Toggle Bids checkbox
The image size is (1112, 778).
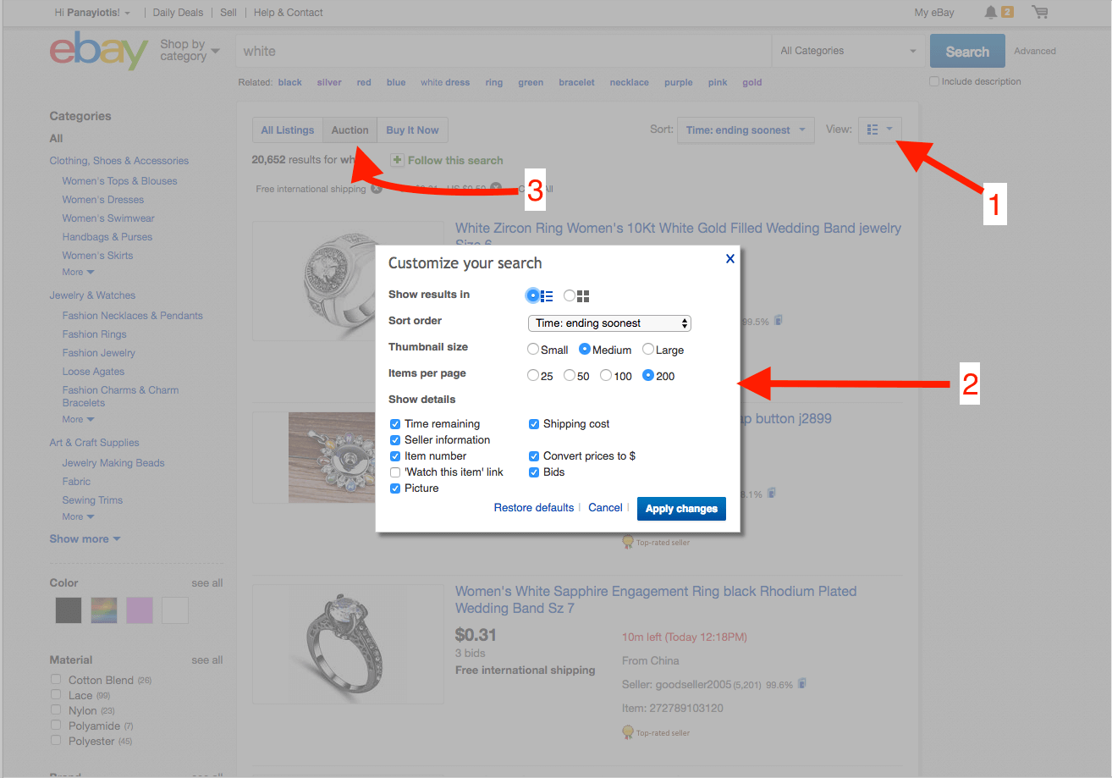coord(534,472)
